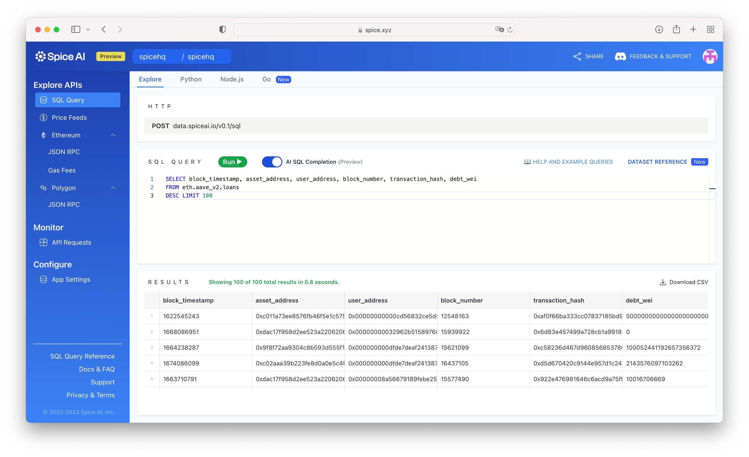Switch to the Python tab
Viewport: 749px width, 457px height.
coord(191,79)
